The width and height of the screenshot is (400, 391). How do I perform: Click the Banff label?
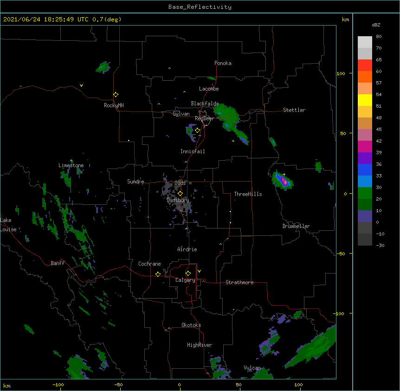[58, 263]
